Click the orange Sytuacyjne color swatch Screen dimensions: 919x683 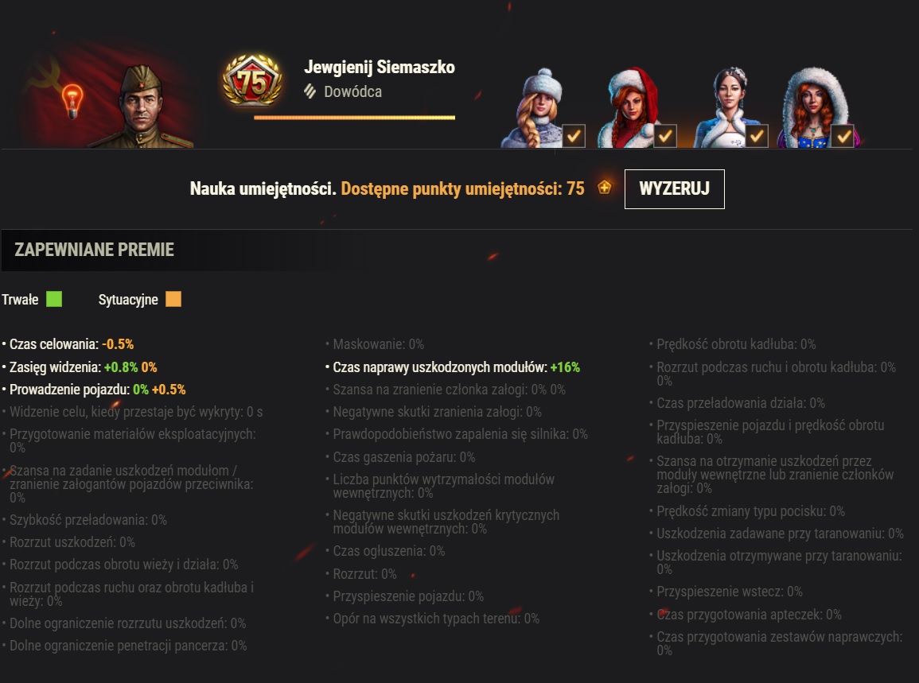(173, 299)
